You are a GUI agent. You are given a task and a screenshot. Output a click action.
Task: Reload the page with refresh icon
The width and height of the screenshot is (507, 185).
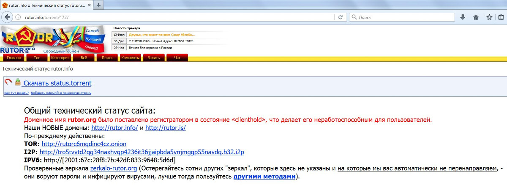(340, 17)
